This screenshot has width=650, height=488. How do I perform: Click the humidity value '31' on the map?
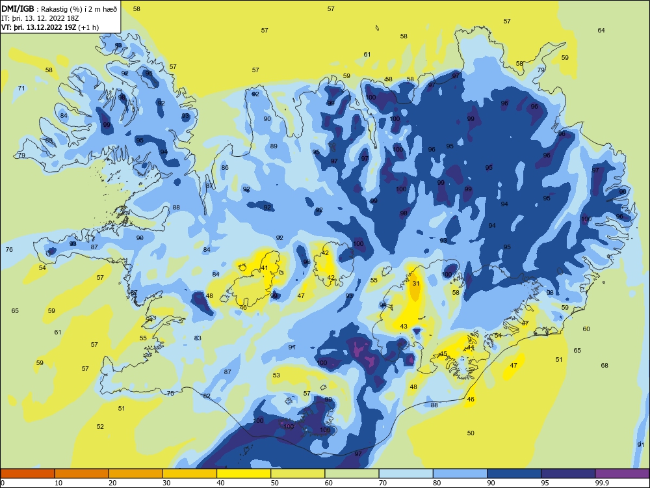point(416,284)
